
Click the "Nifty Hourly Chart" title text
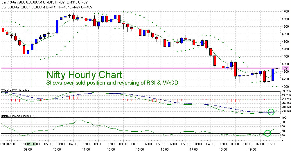pos(84,75)
